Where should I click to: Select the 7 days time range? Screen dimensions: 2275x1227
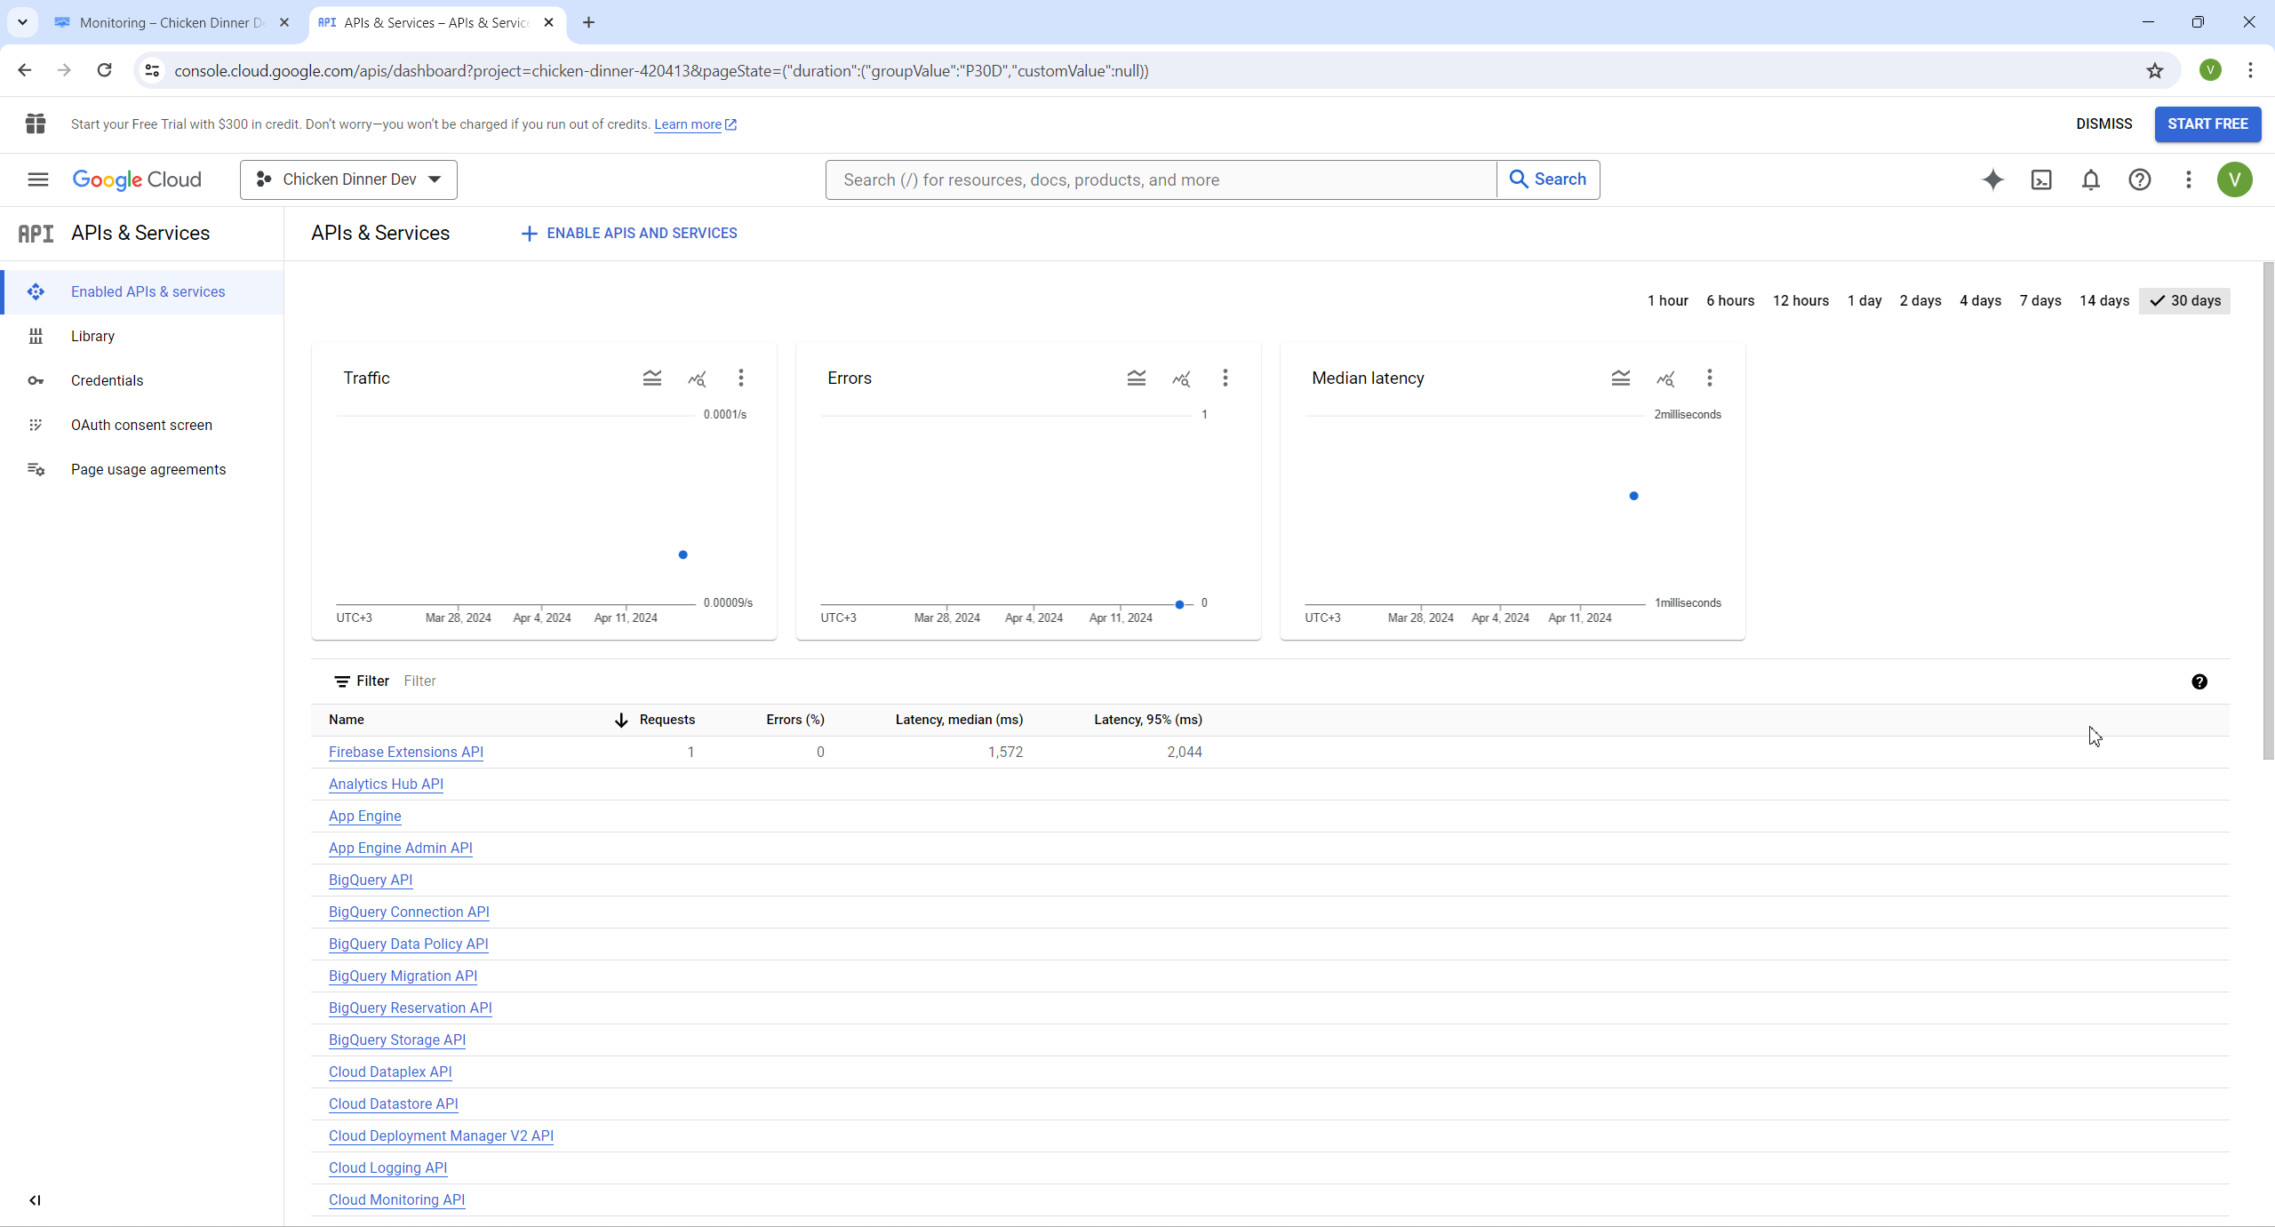coord(2040,300)
